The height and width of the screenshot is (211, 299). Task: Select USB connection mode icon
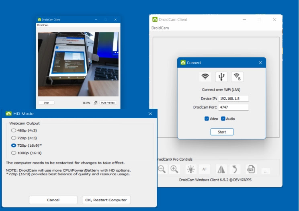(x=221, y=77)
